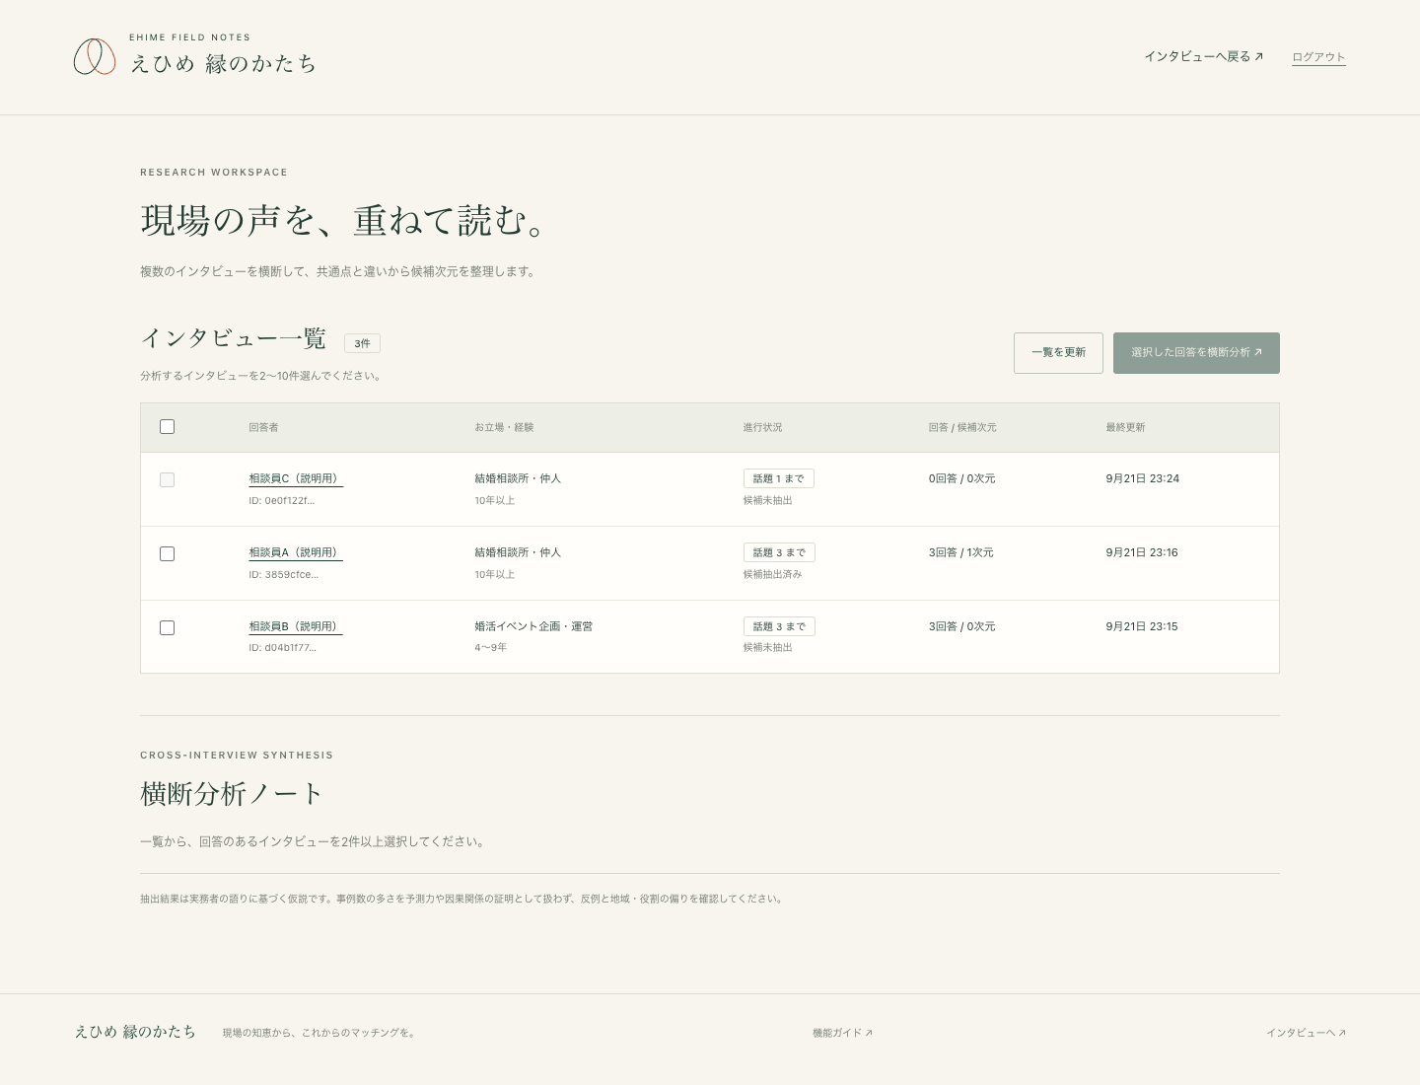The image size is (1420, 1085).
Task: Click the 一覧を更新 button
Action: coord(1058,353)
